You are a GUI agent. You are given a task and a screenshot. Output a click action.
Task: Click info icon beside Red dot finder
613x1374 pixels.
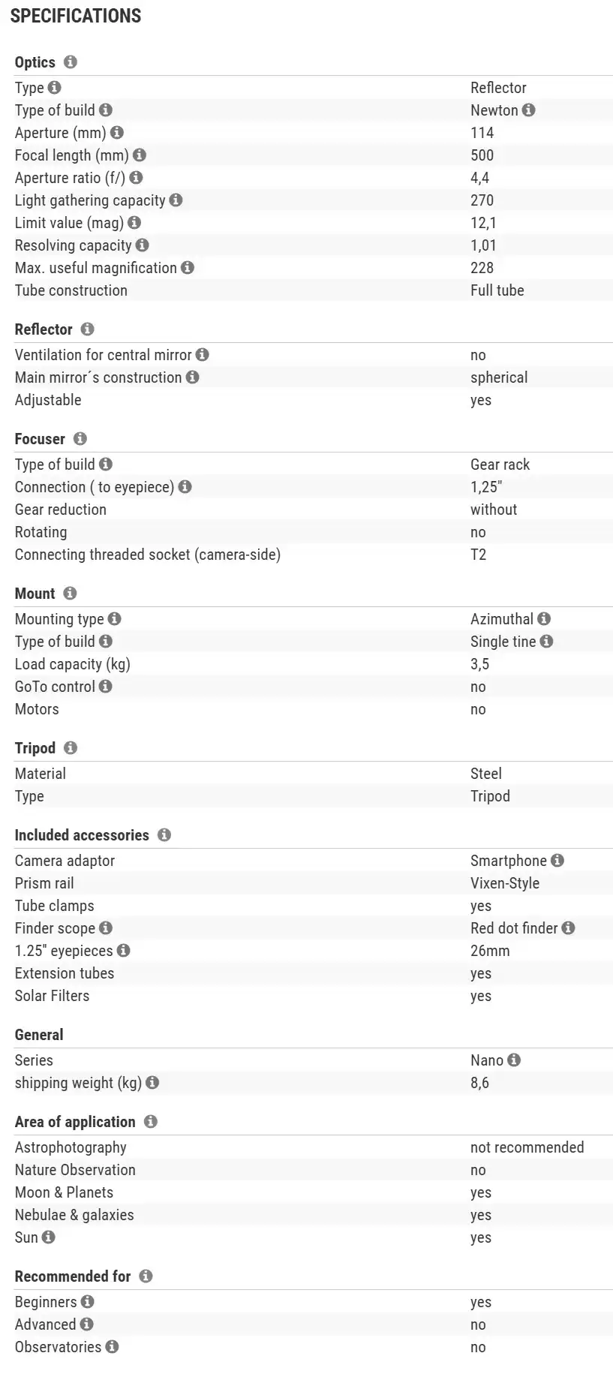569,928
